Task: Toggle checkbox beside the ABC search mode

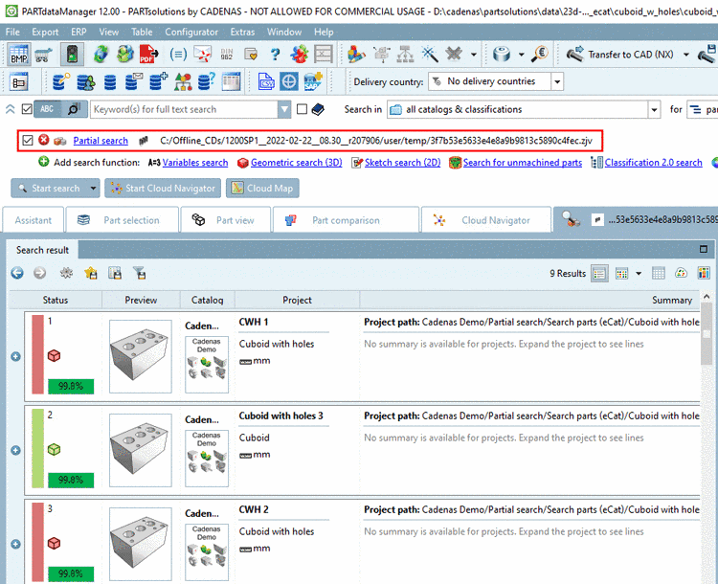Action: pos(27,109)
